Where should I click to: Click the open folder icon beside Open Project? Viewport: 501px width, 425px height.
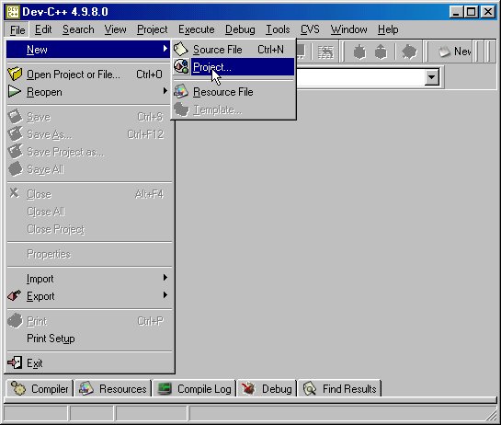15,74
